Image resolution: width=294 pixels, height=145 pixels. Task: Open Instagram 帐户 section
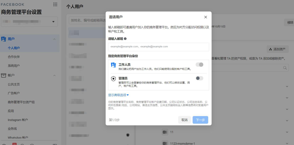pyautogui.click(x=18, y=120)
